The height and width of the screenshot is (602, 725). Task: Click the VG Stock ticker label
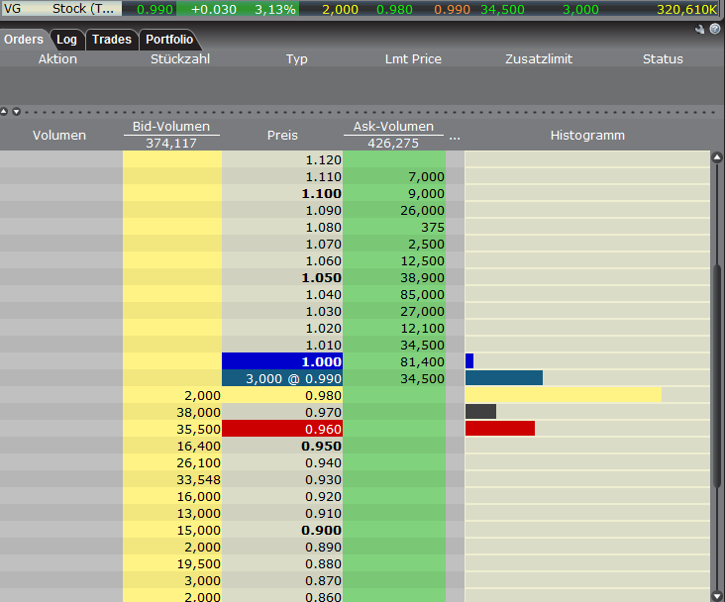click(x=59, y=8)
